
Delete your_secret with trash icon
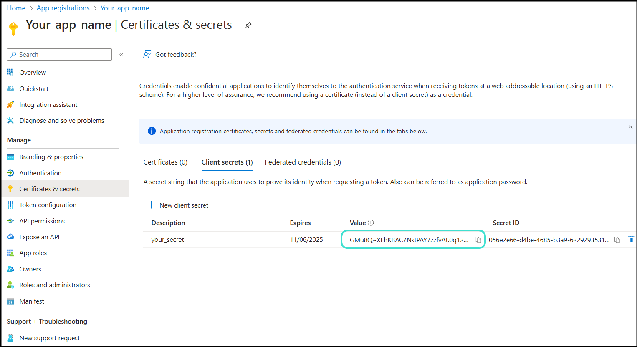point(631,239)
